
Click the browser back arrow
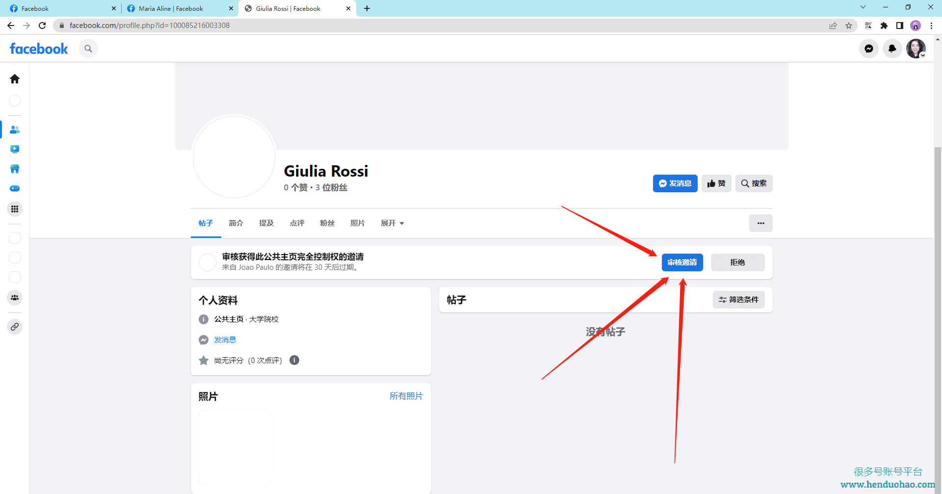(x=11, y=26)
